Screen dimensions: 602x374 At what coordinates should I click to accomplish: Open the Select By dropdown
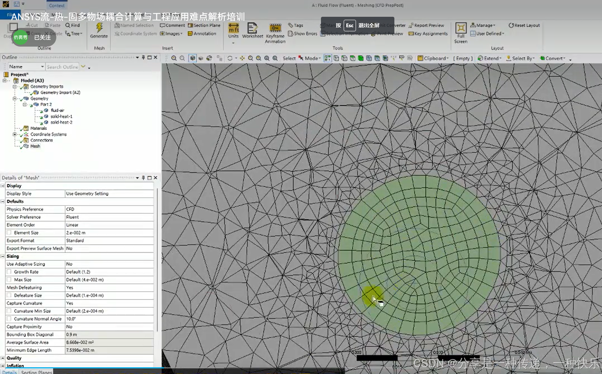[x=520, y=58]
